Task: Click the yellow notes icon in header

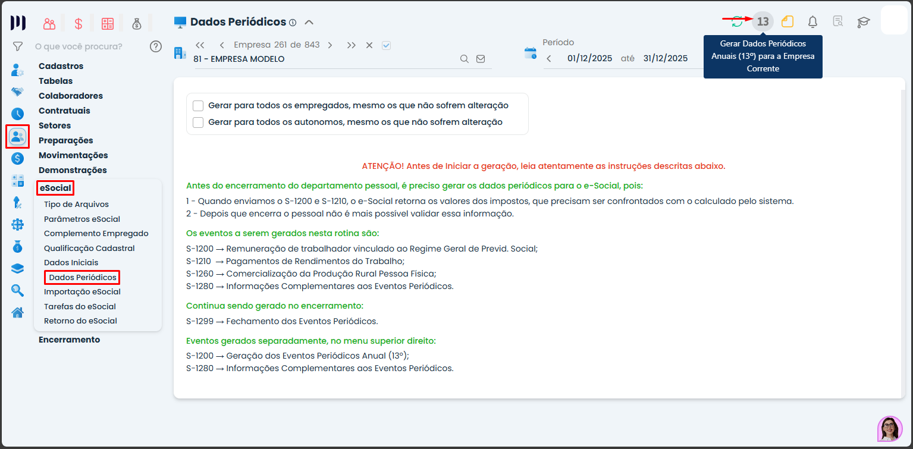Action: click(787, 22)
